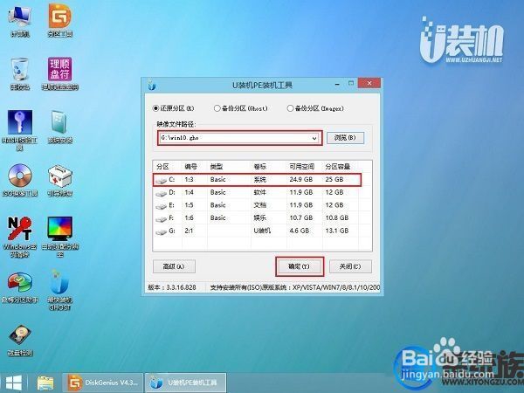Viewport: 524px width, 393px height.
Task: Confirm with the 确定 (Y) button
Action: (300, 266)
